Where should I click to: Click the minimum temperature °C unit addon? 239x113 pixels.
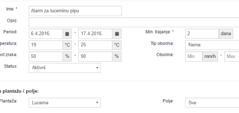tap(67, 45)
